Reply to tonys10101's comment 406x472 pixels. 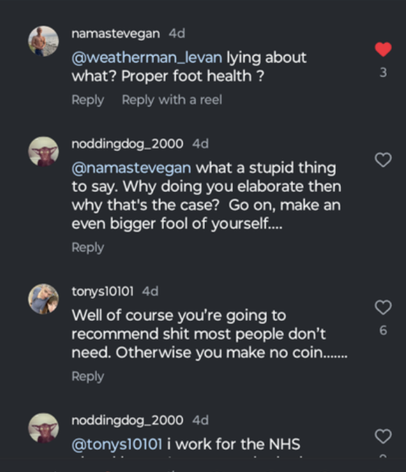87,376
